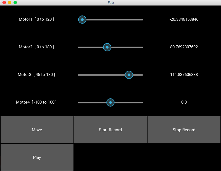The image size is (221, 171).
Task: Start recording with Start Record button
Action: tap(110, 130)
